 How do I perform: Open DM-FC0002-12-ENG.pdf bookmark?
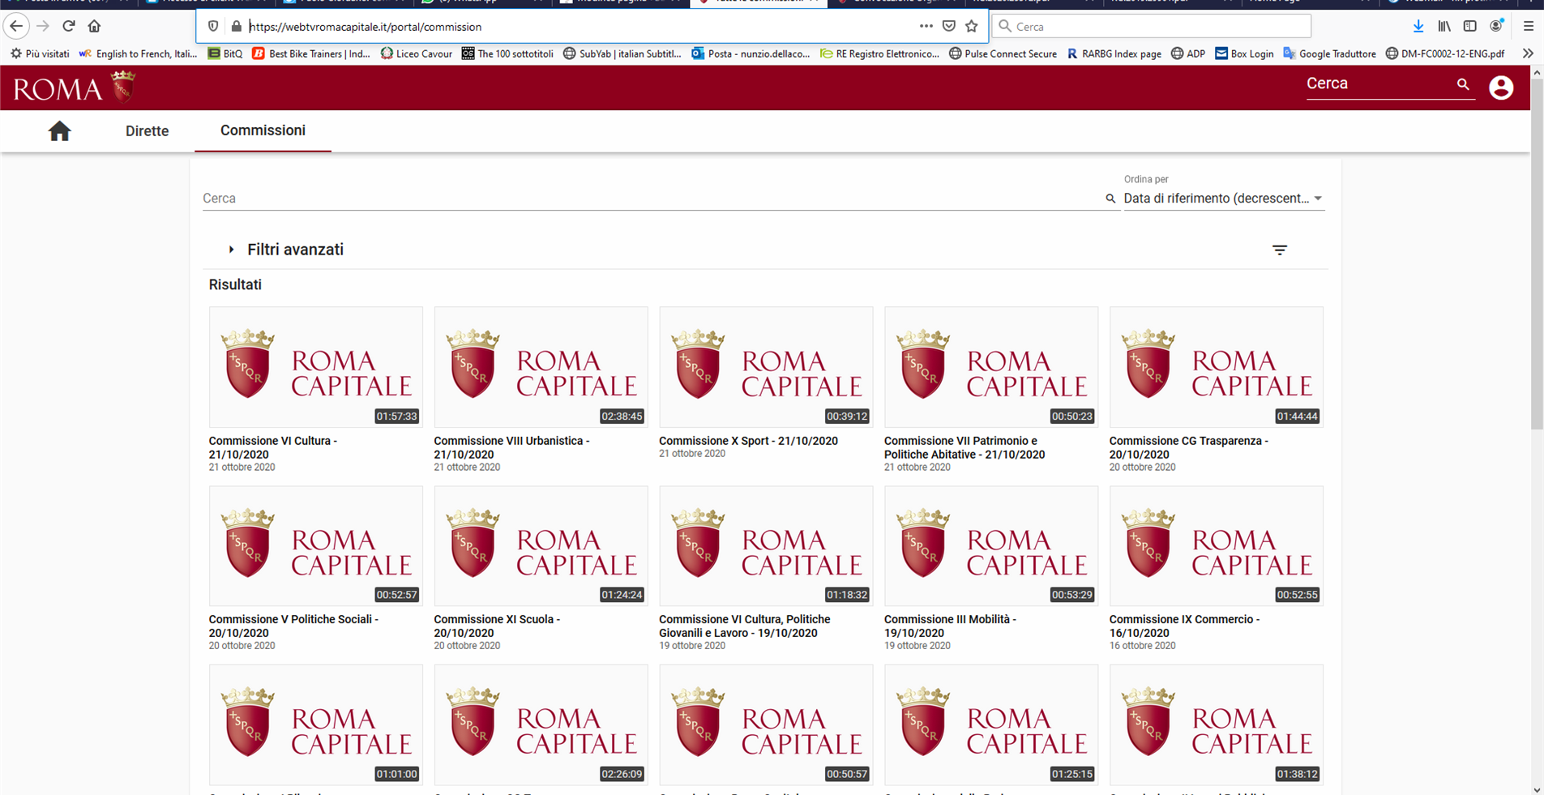click(x=1445, y=53)
